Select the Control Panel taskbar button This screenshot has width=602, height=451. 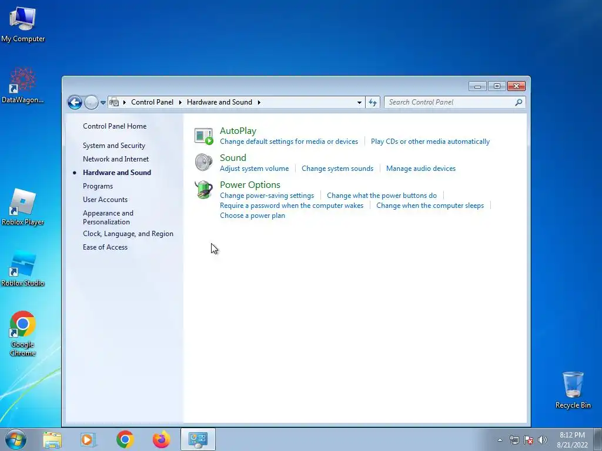coord(198,439)
